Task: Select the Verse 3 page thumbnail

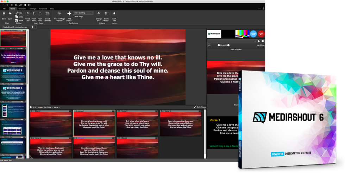Action: click(x=181, y=123)
